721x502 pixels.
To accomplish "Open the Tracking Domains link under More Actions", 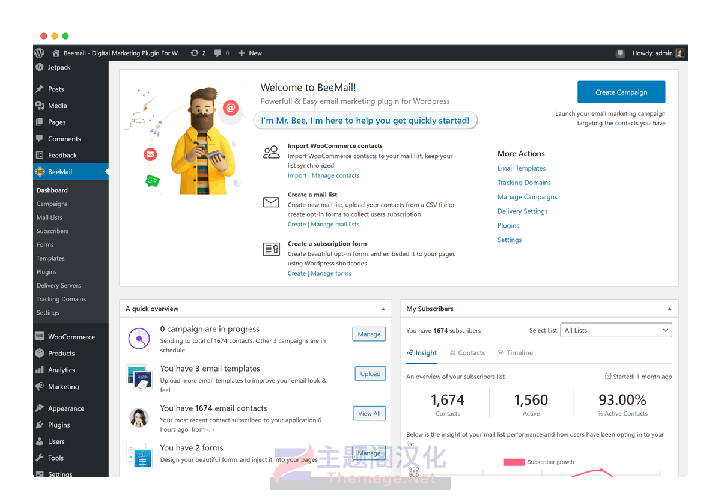I will (x=524, y=183).
